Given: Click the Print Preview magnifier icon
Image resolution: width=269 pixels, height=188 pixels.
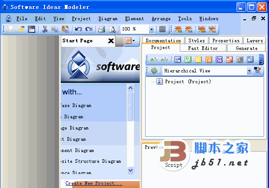Looking at the screenshot, I should tap(112, 29).
